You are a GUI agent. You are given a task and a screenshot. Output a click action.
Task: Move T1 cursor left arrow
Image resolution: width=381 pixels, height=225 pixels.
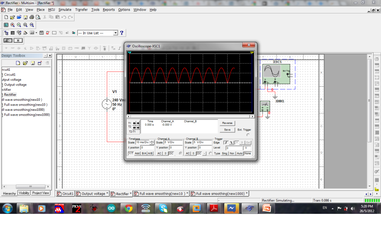point(134,123)
